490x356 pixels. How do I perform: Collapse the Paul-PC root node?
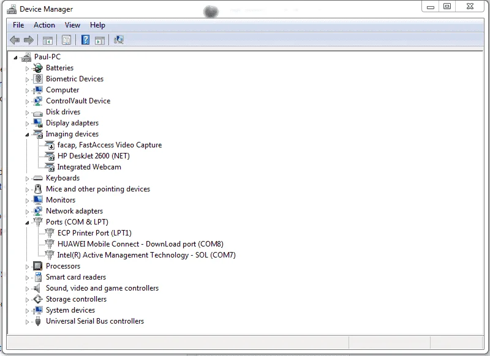(x=15, y=57)
